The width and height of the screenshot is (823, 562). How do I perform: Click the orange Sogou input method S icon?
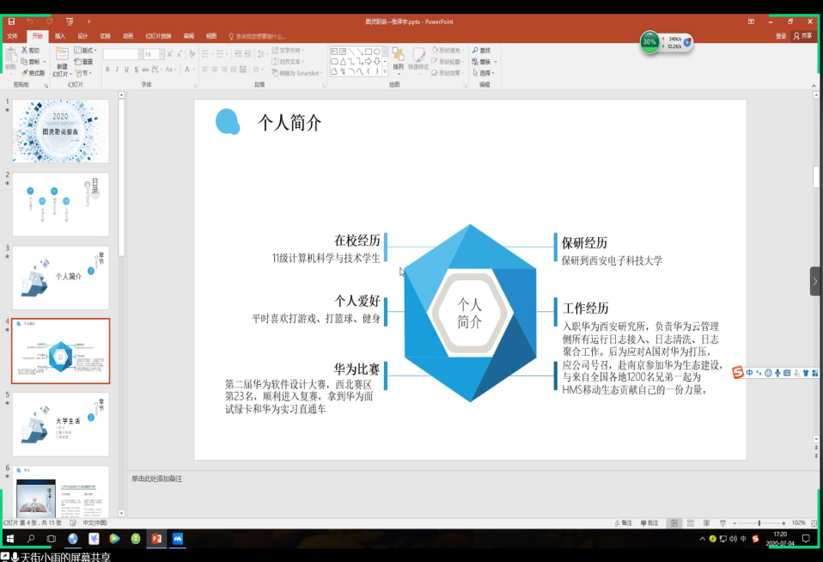coord(737,372)
